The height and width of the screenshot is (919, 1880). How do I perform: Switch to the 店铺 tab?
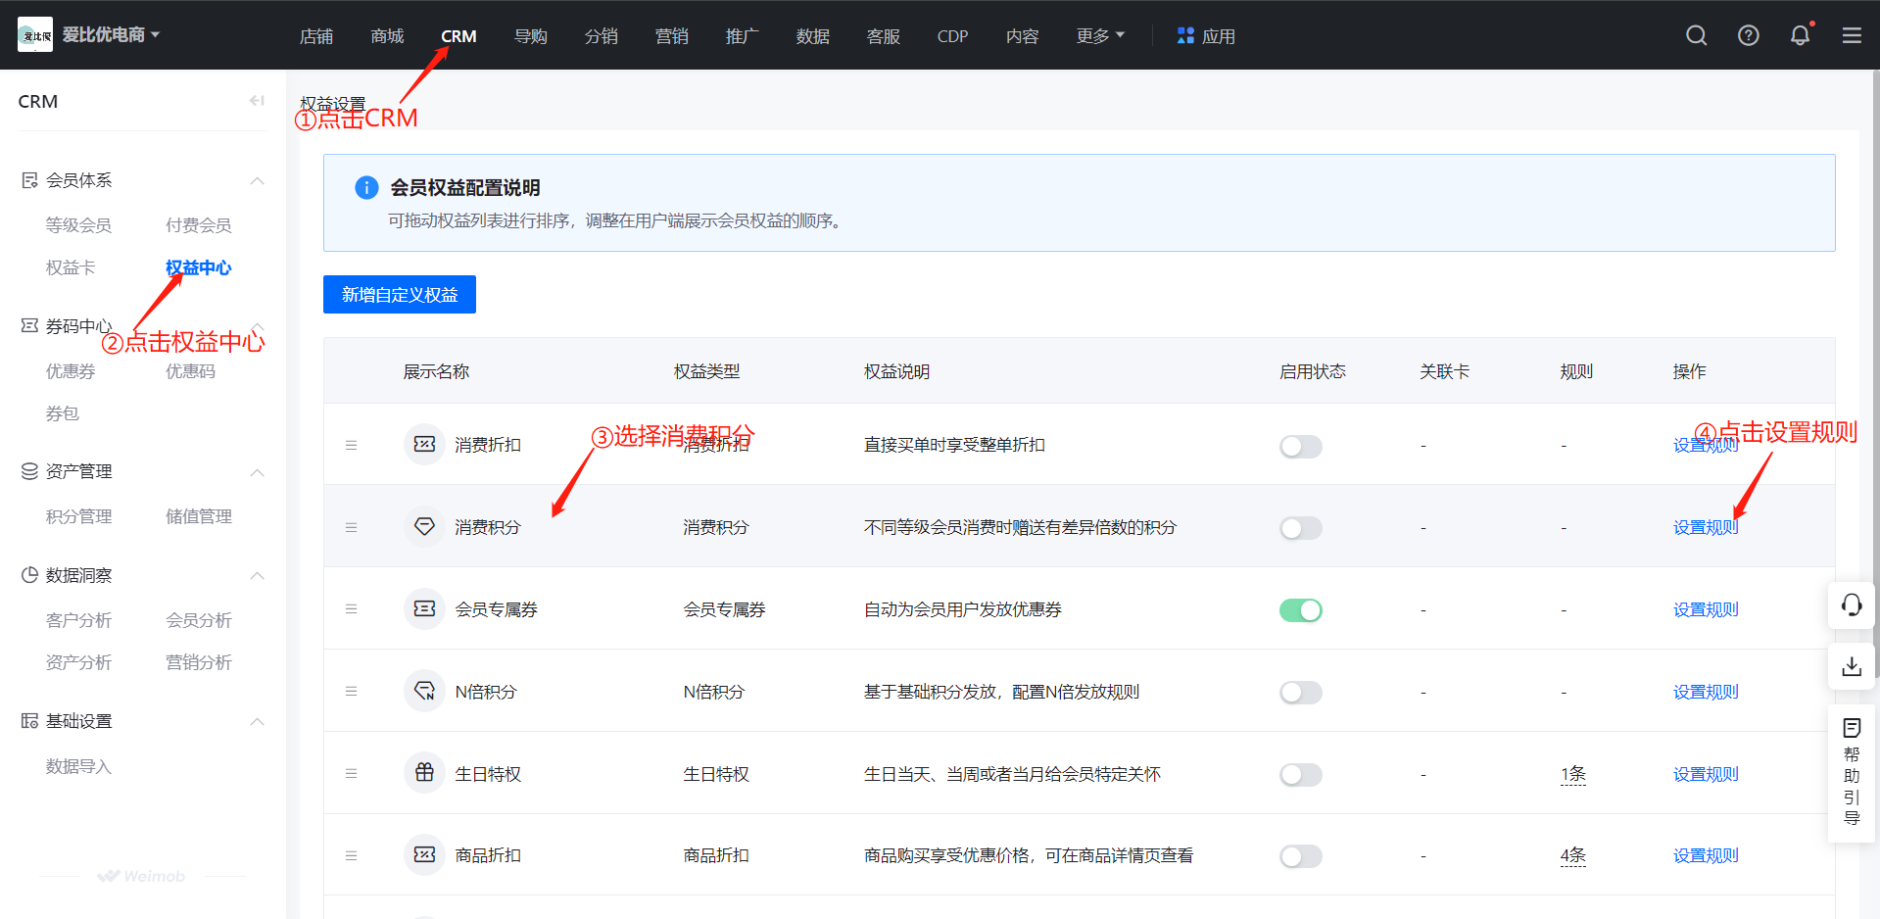coord(316,36)
